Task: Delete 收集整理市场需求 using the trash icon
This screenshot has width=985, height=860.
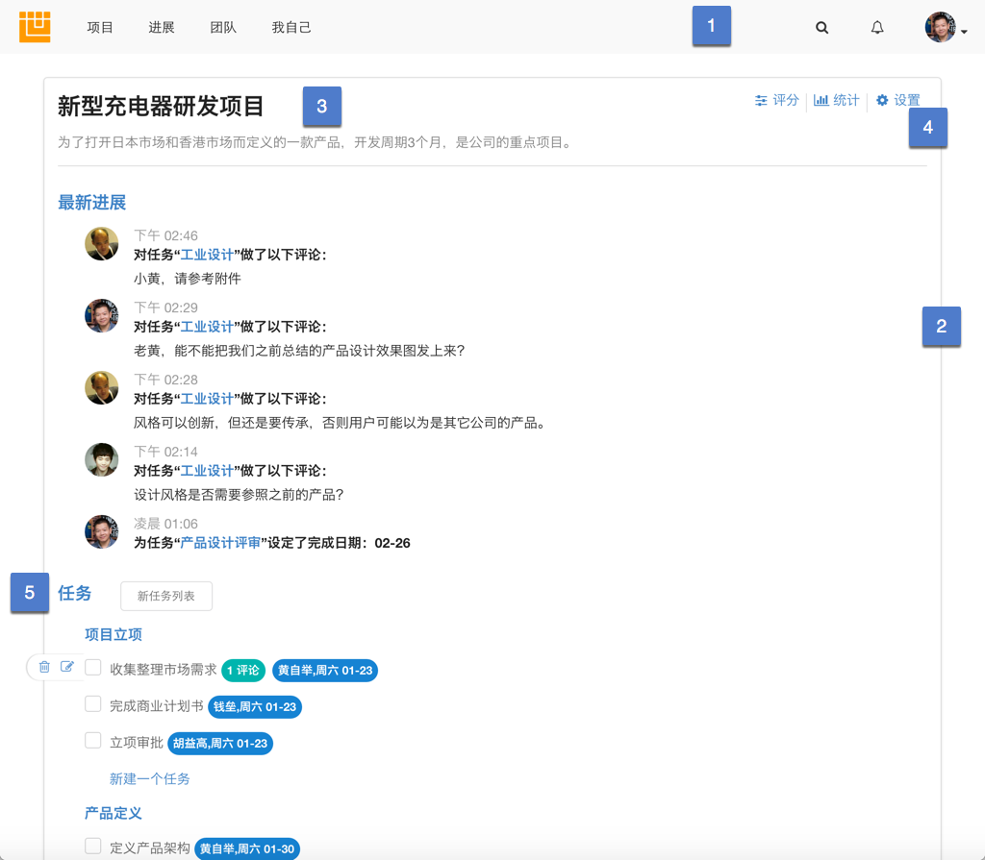Action: point(43,666)
